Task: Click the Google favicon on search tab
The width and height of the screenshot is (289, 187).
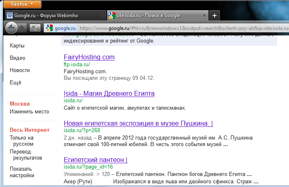Action: 112,16
